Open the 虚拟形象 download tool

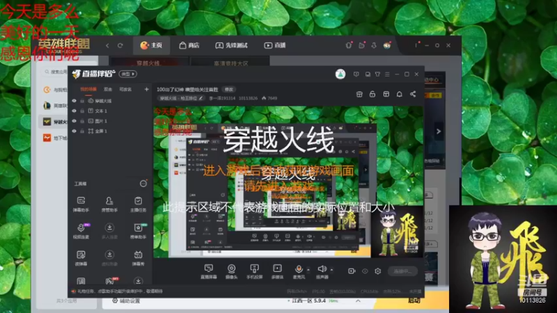tap(109, 258)
